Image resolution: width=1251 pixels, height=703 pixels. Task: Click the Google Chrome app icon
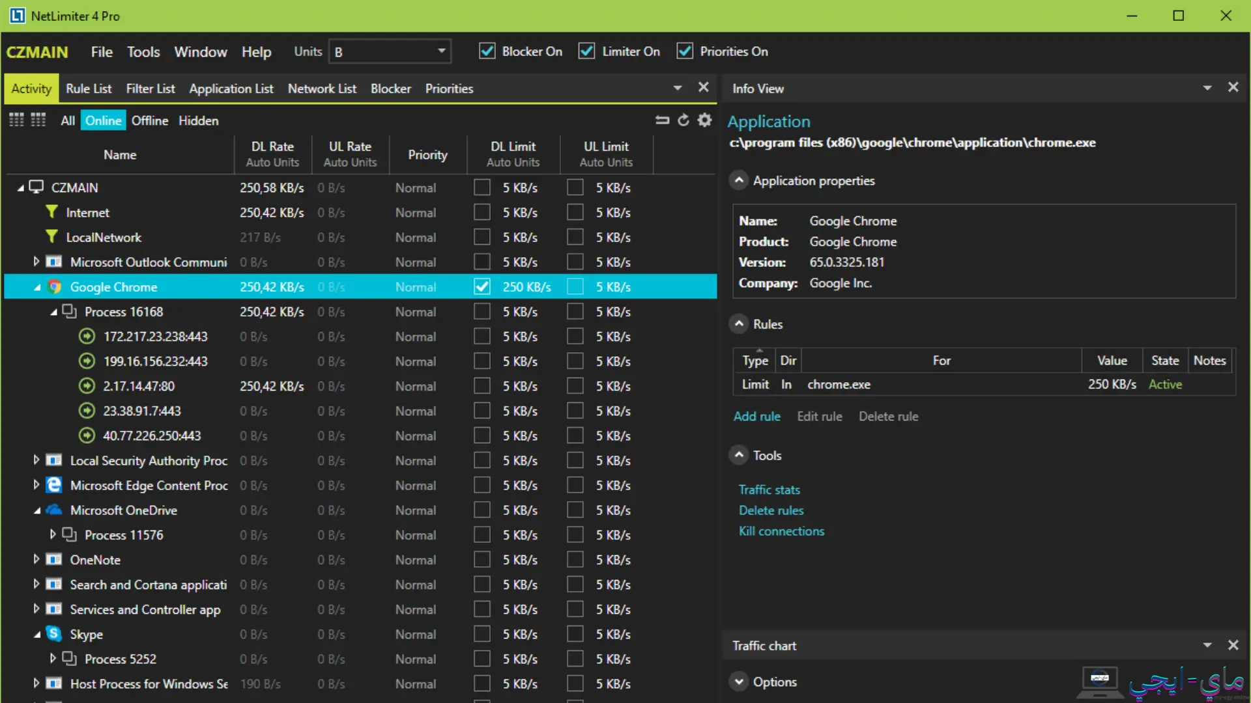[x=55, y=287]
